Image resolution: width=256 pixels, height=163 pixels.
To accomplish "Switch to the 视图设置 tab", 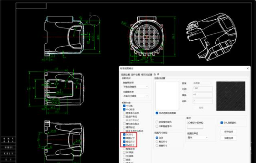I will click(126, 75).
